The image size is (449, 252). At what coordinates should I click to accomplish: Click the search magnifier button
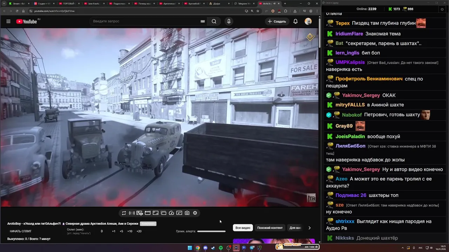(x=214, y=21)
